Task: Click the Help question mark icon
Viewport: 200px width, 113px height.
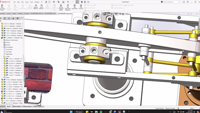Action: coord(188,2)
